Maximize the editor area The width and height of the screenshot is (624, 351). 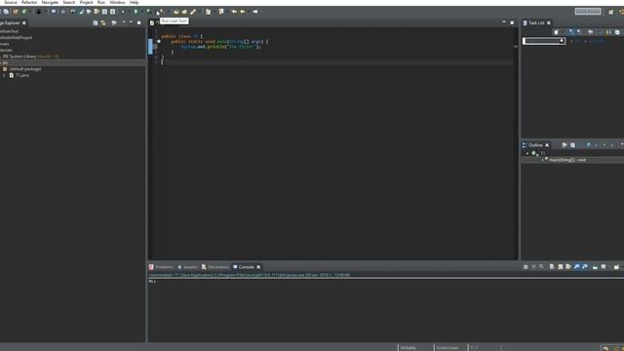point(512,22)
